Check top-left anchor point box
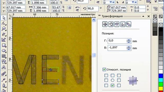 pyautogui.click(x=106, y=75)
